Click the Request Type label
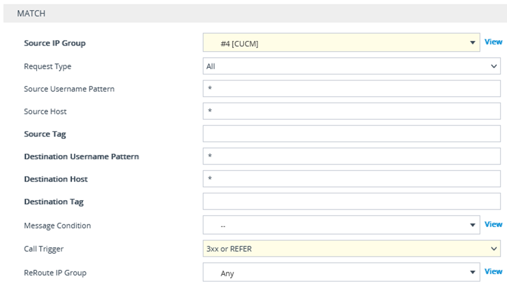This screenshot has height=285, width=507. [x=47, y=67]
